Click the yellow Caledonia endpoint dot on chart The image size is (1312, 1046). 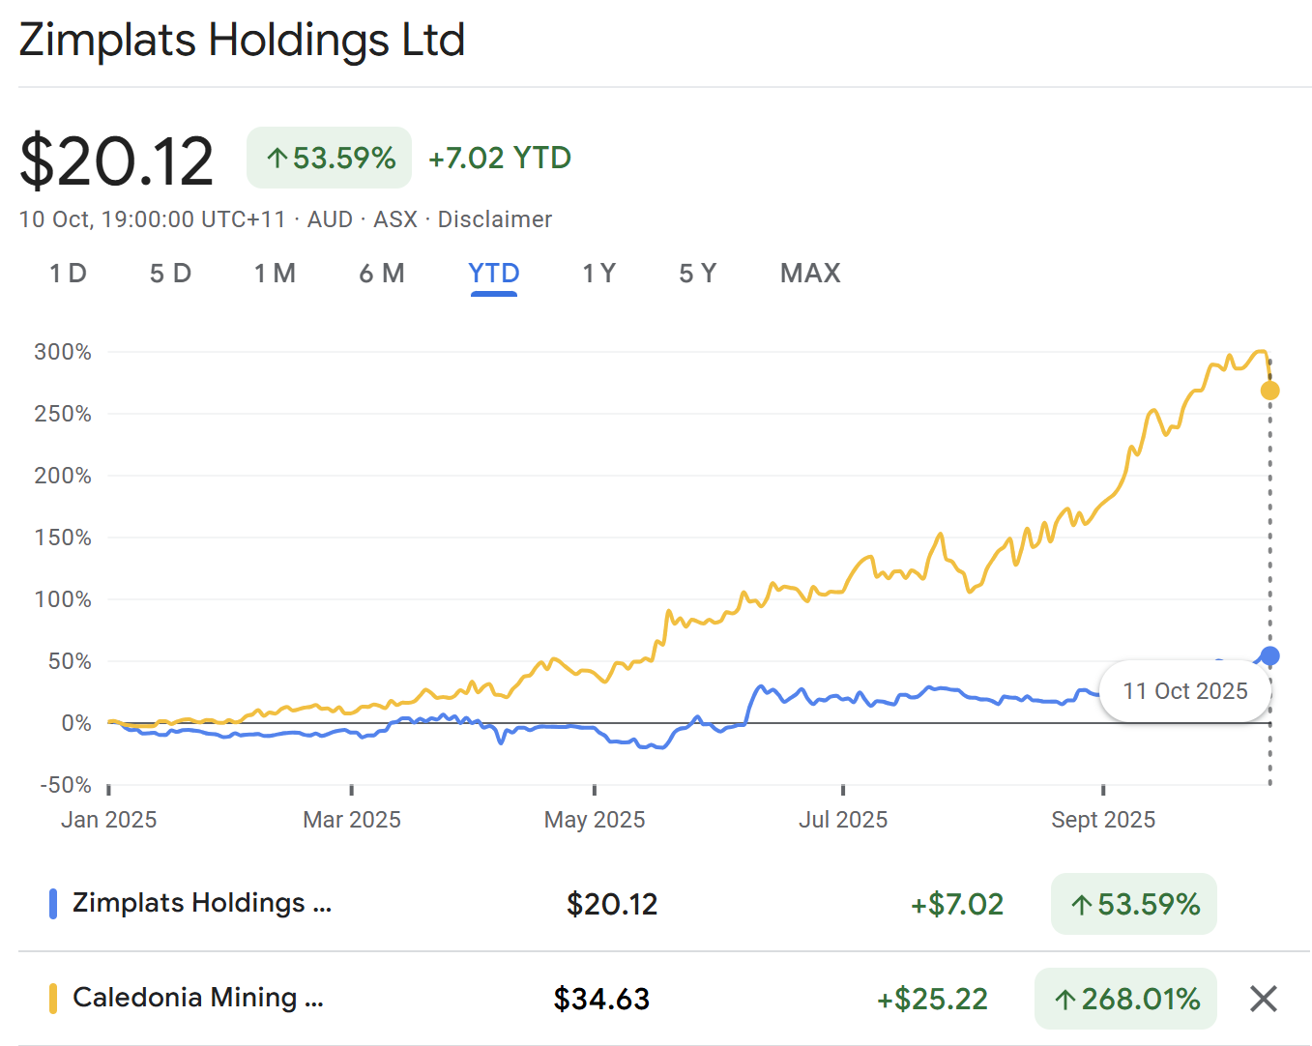pos(1270,391)
